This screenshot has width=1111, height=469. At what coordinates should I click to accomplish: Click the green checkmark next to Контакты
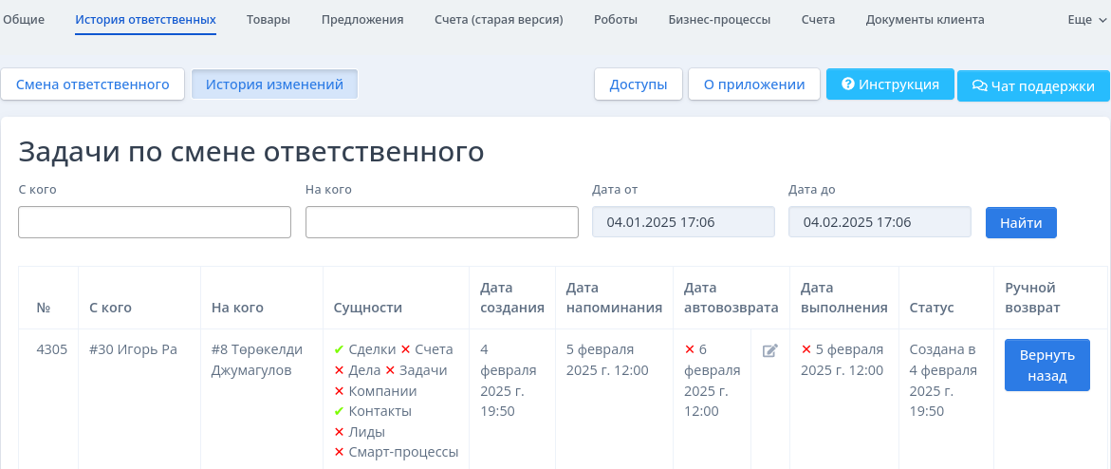pos(339,411)
